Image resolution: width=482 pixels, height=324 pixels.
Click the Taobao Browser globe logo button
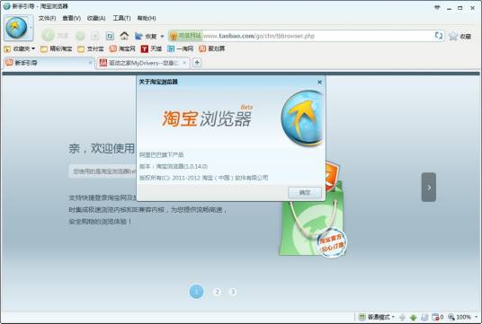click(x=19, y=28)
